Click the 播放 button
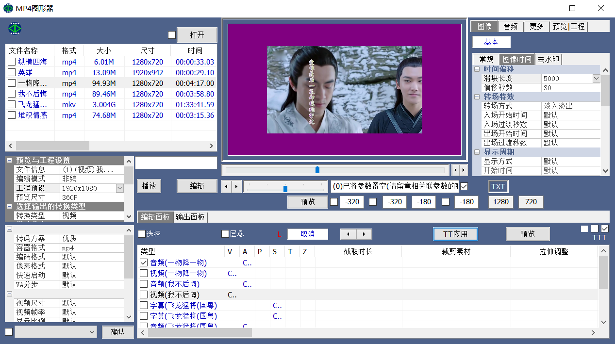The height and width of the screenshot is (344, 615). (149, 186)
